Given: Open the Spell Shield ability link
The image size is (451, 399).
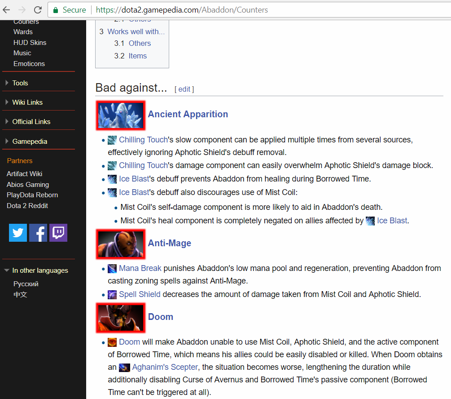Looking at the screenshot, I should pos(140,294).
